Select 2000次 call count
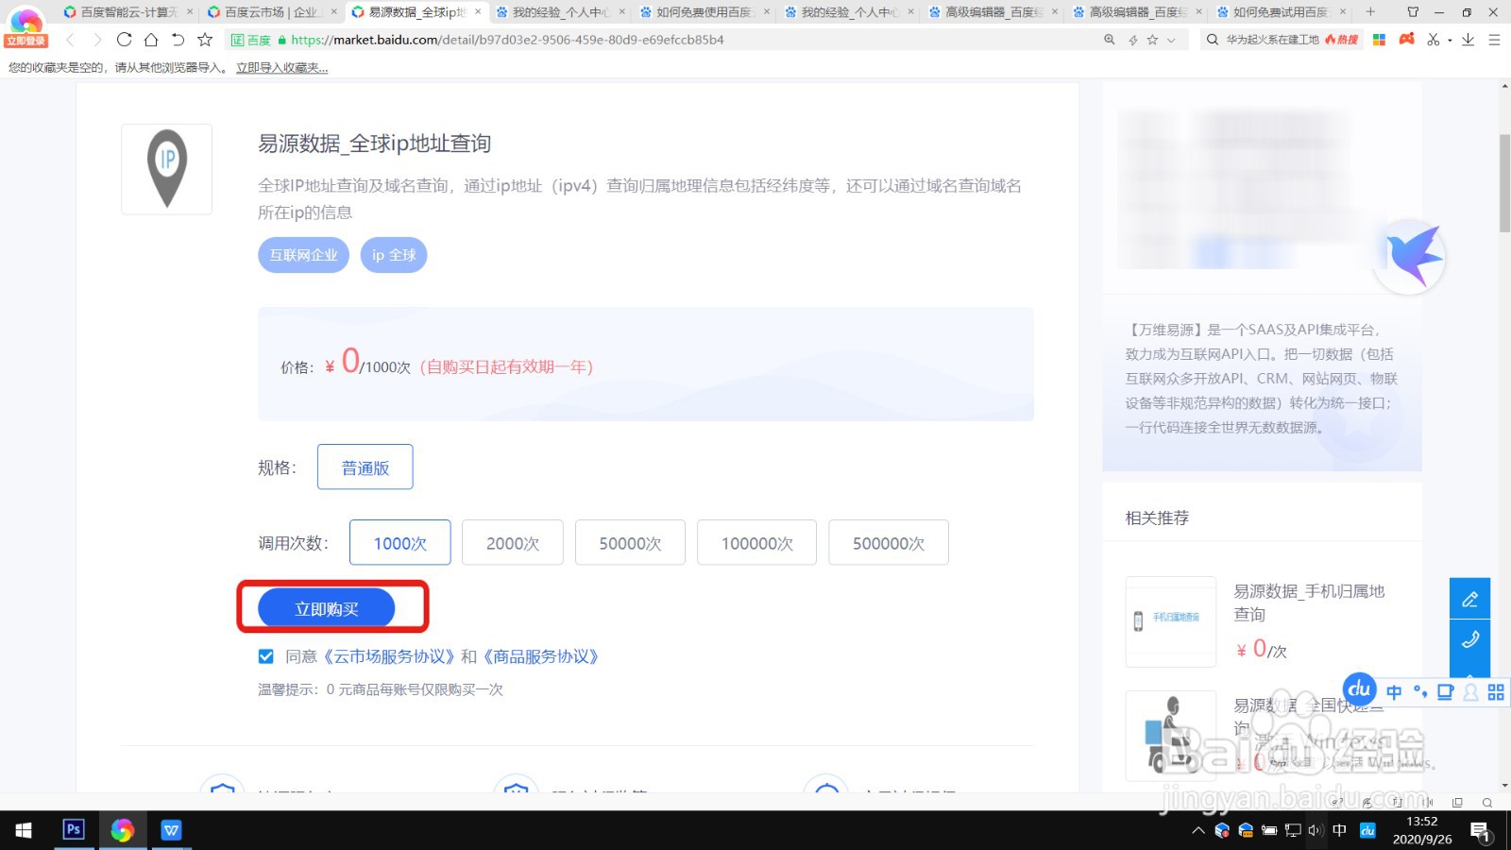The image size is (1511, 850). pyautogui.click(x=513, y=543)
